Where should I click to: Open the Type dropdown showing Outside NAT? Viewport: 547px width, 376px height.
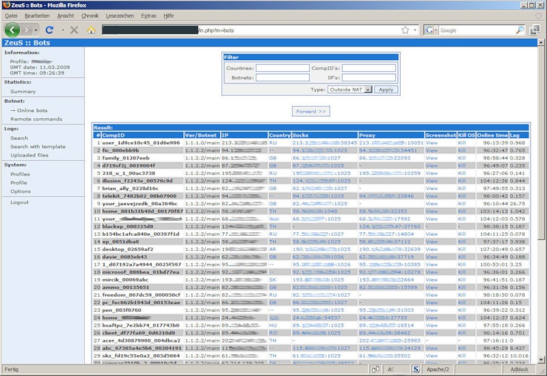click(x=350, y=90)
